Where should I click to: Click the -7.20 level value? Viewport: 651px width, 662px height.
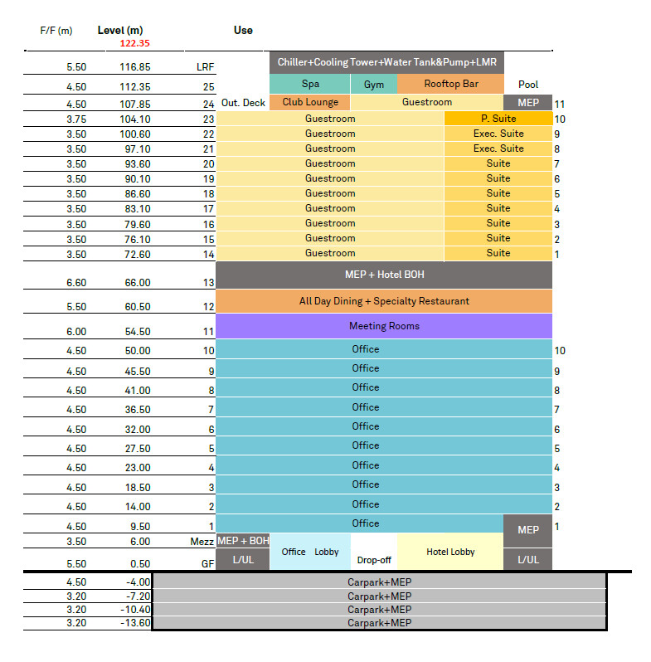[138, 596]
